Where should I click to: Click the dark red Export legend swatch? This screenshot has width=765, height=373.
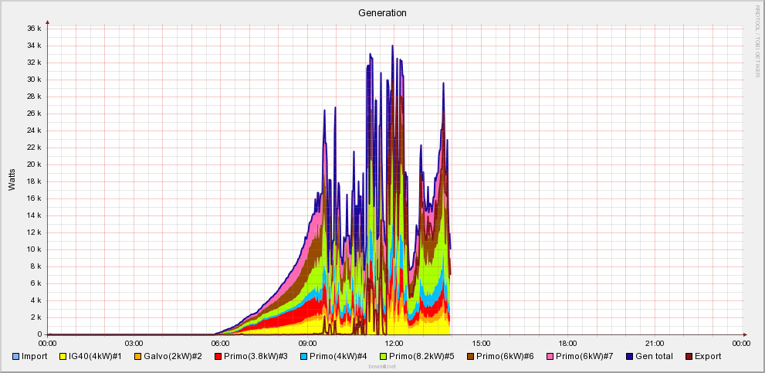(x=689, y=357)
